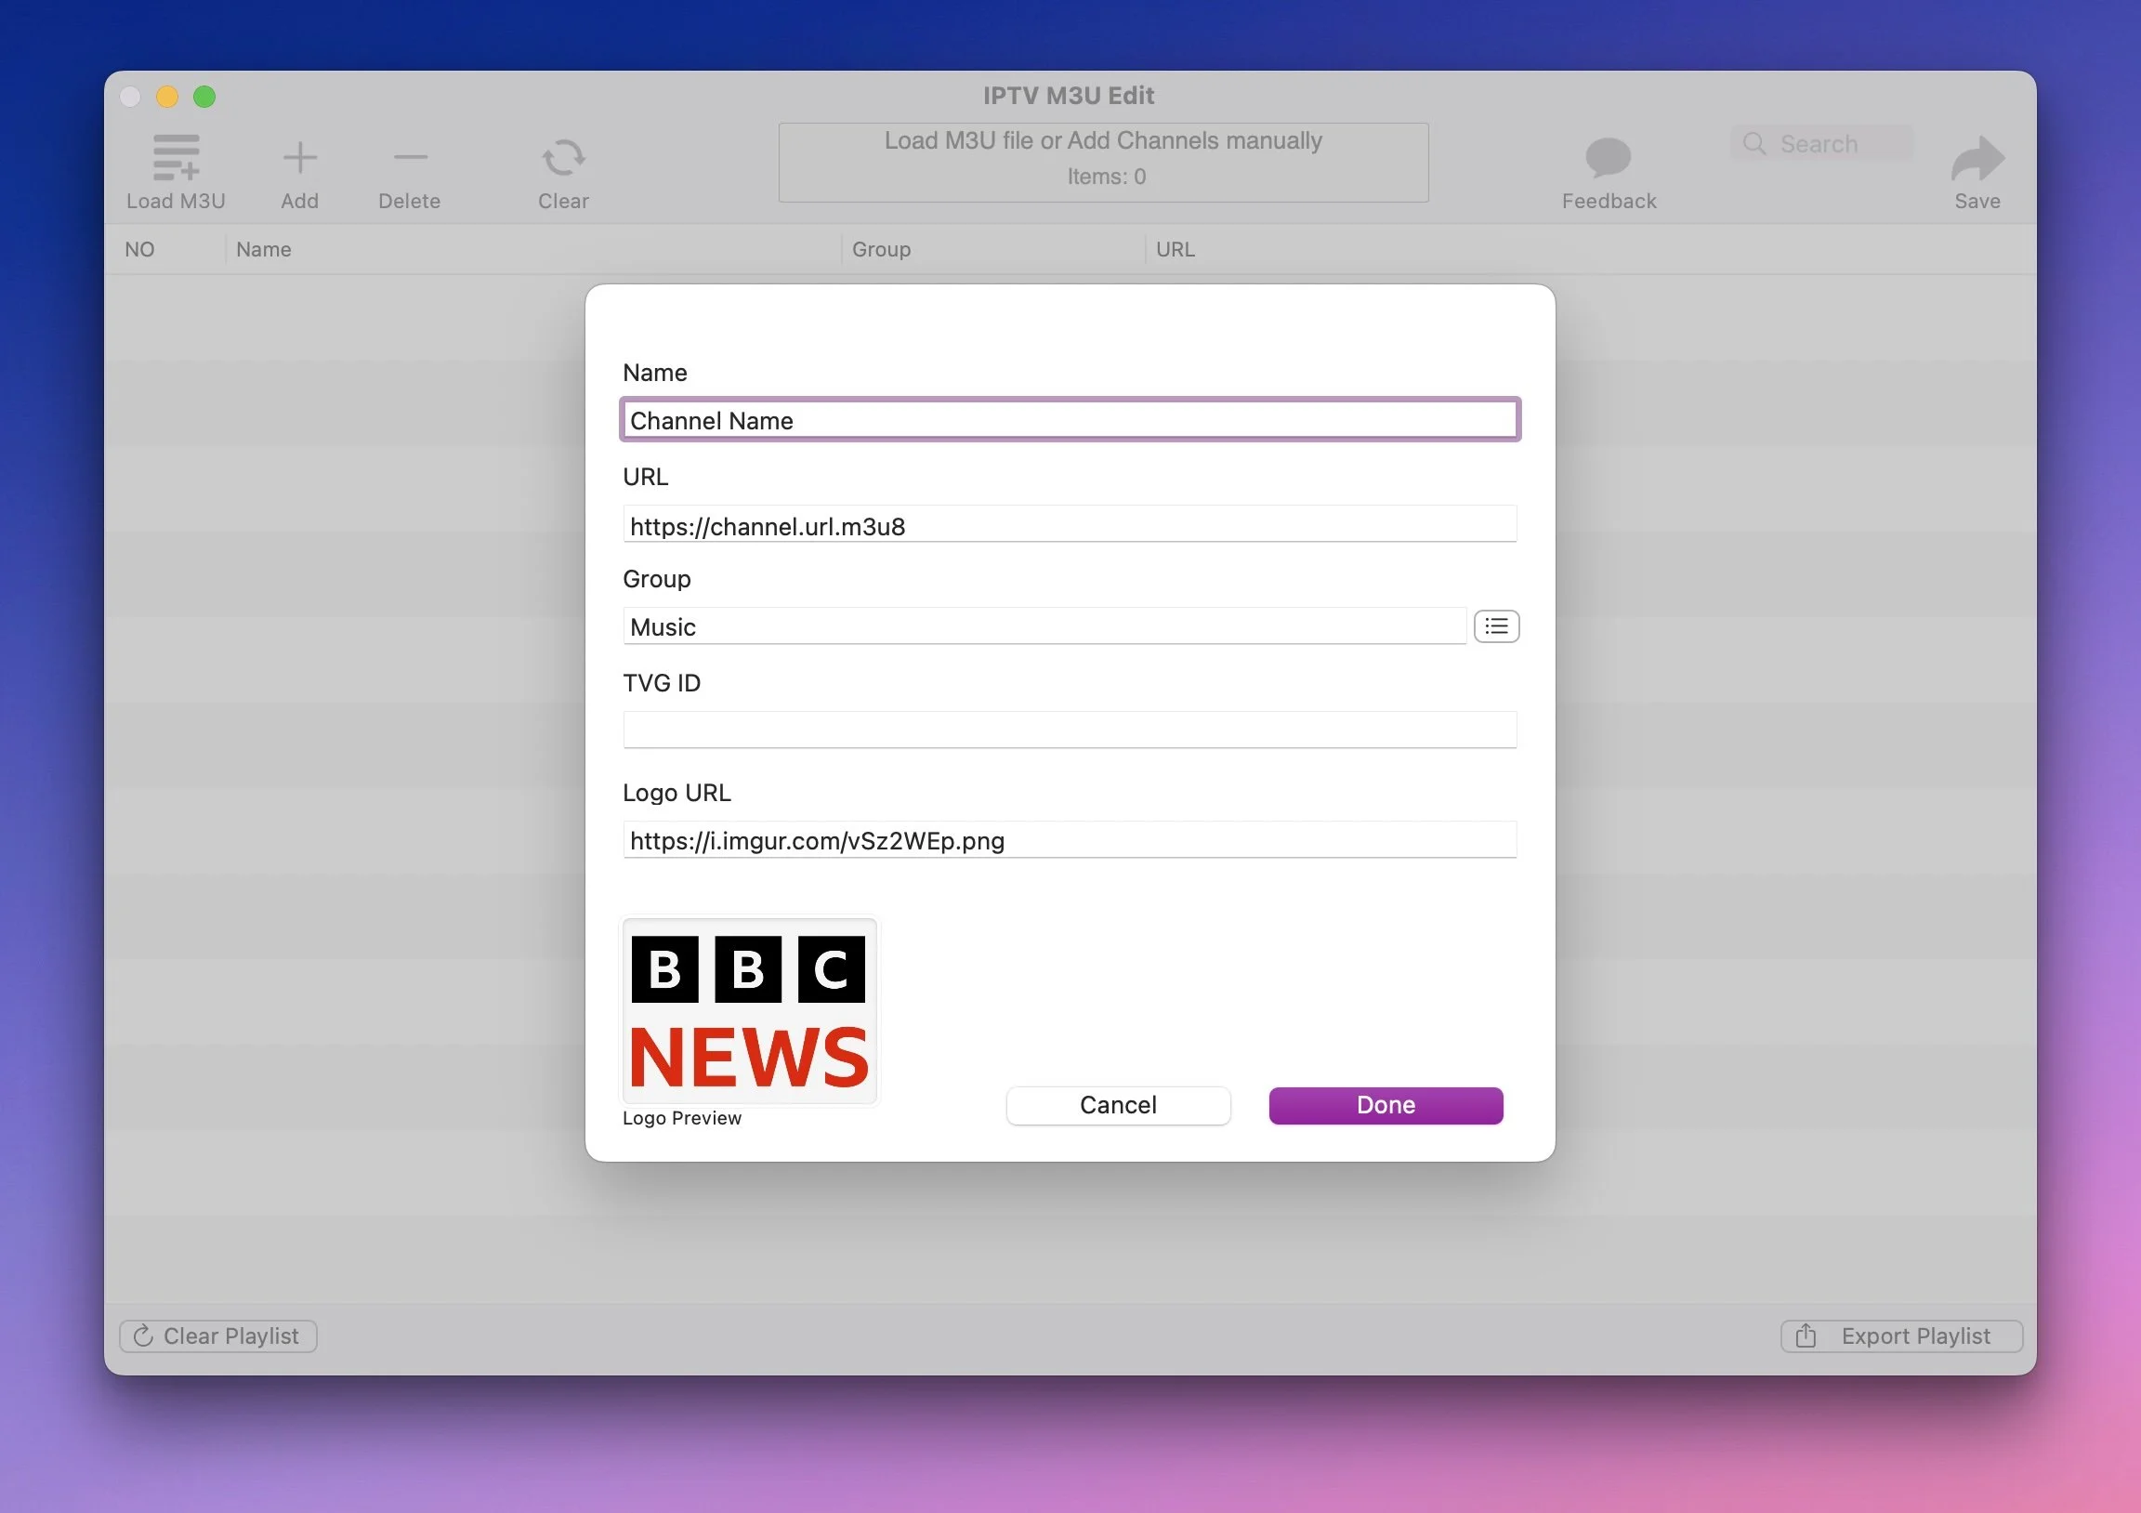Screen dimensions: 2141x1513
Task: Click the green zoom window button
Action: 204,97
